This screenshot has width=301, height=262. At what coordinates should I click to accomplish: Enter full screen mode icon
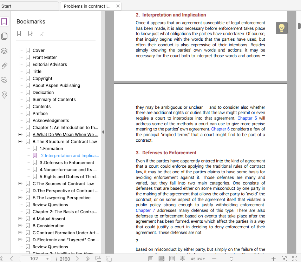click(x=295, y=259)
